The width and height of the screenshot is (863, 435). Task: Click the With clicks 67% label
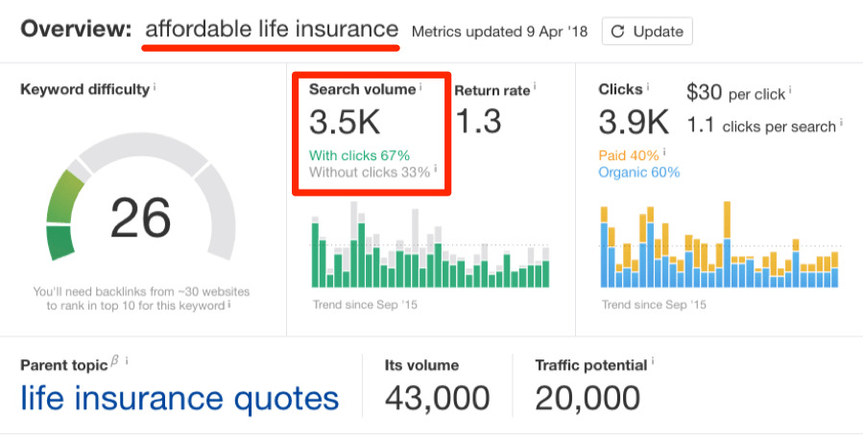(x=359, y=154)
